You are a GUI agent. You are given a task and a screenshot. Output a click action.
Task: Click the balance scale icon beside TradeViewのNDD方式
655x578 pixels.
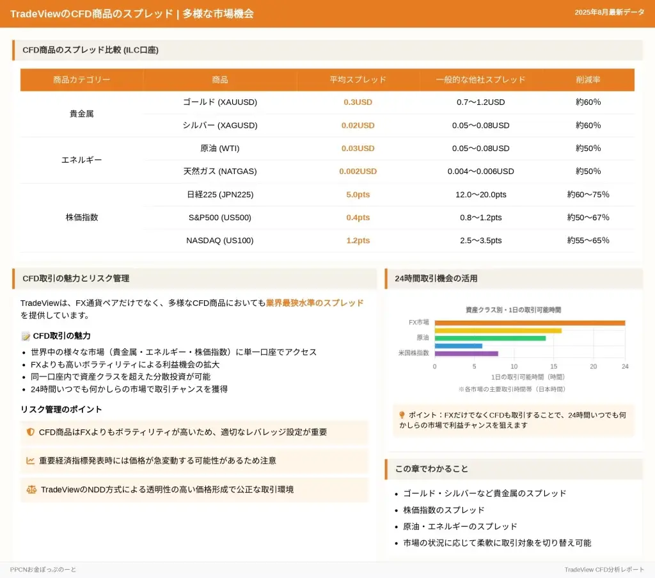pyautogui.click(x=31, y=490)
